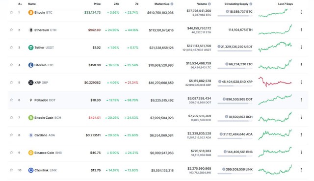Click XRP's circulating supply progress bar
Image resolution: width=314 pixels, height=181 pixels.
[x=235, y=86]
